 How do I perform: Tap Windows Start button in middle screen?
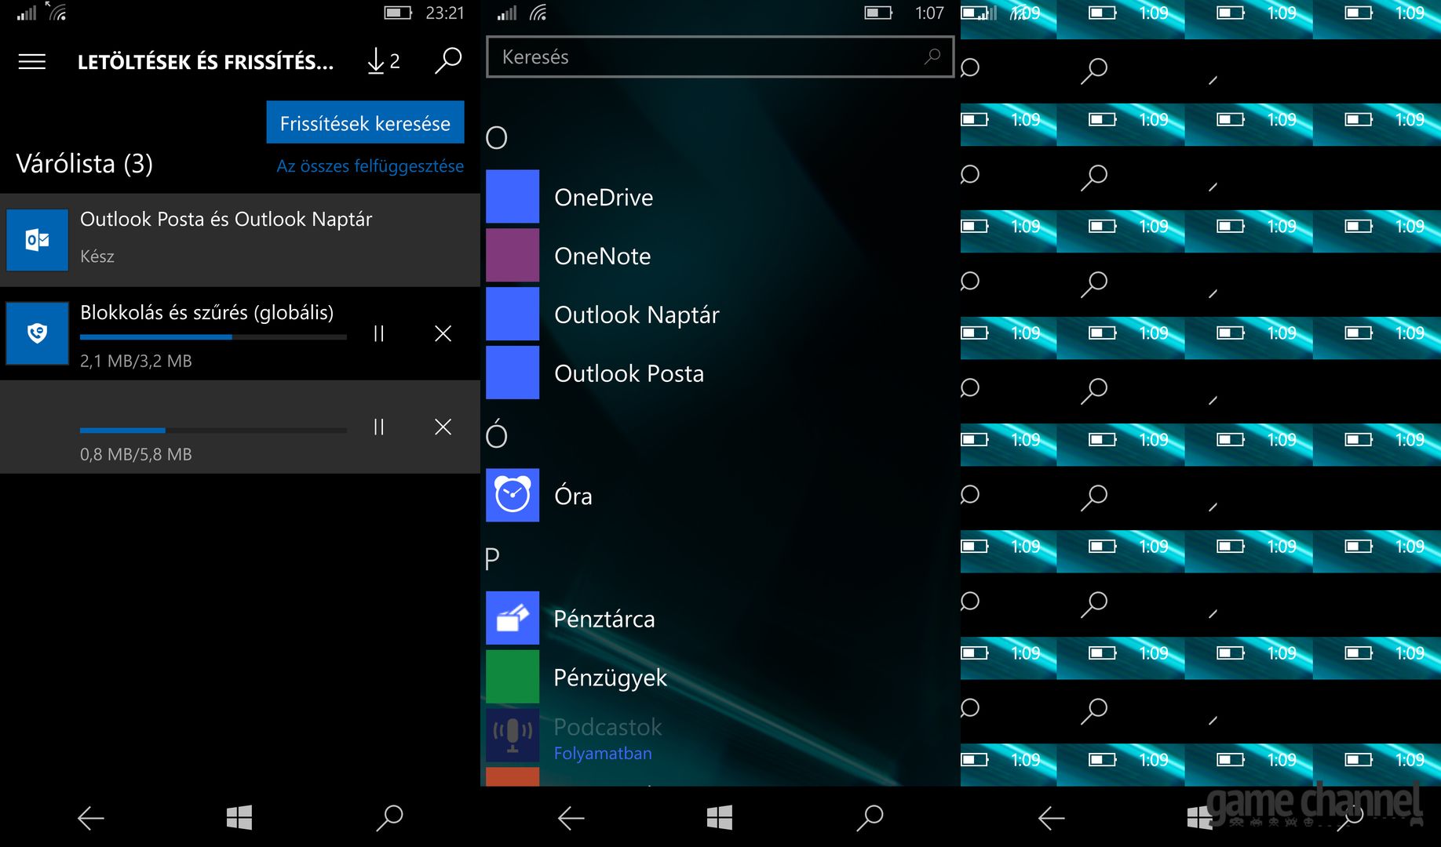pyautogui.click(x=720, y=818)
